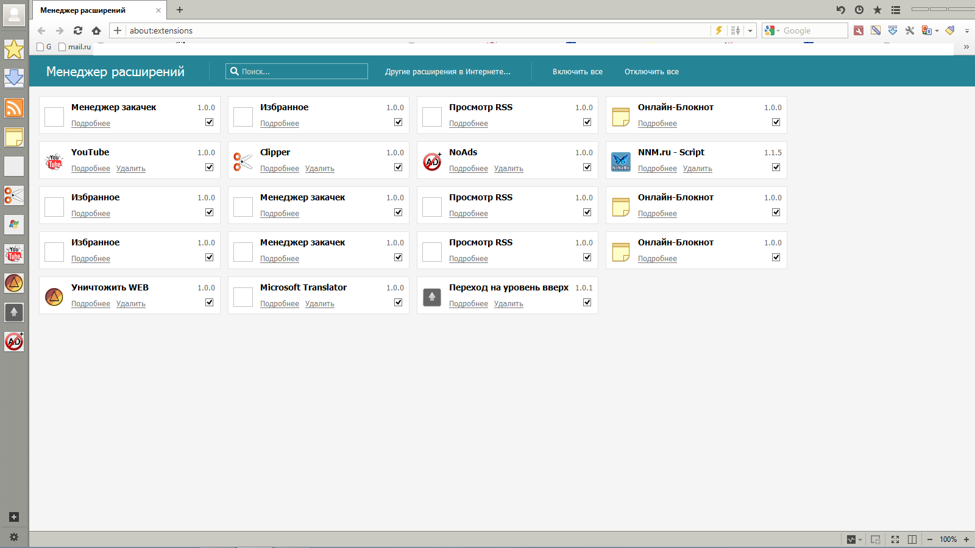Screen dimensions: 975x548
Task: Expand the Google search engine dropdown
Action: click(778, 31)
